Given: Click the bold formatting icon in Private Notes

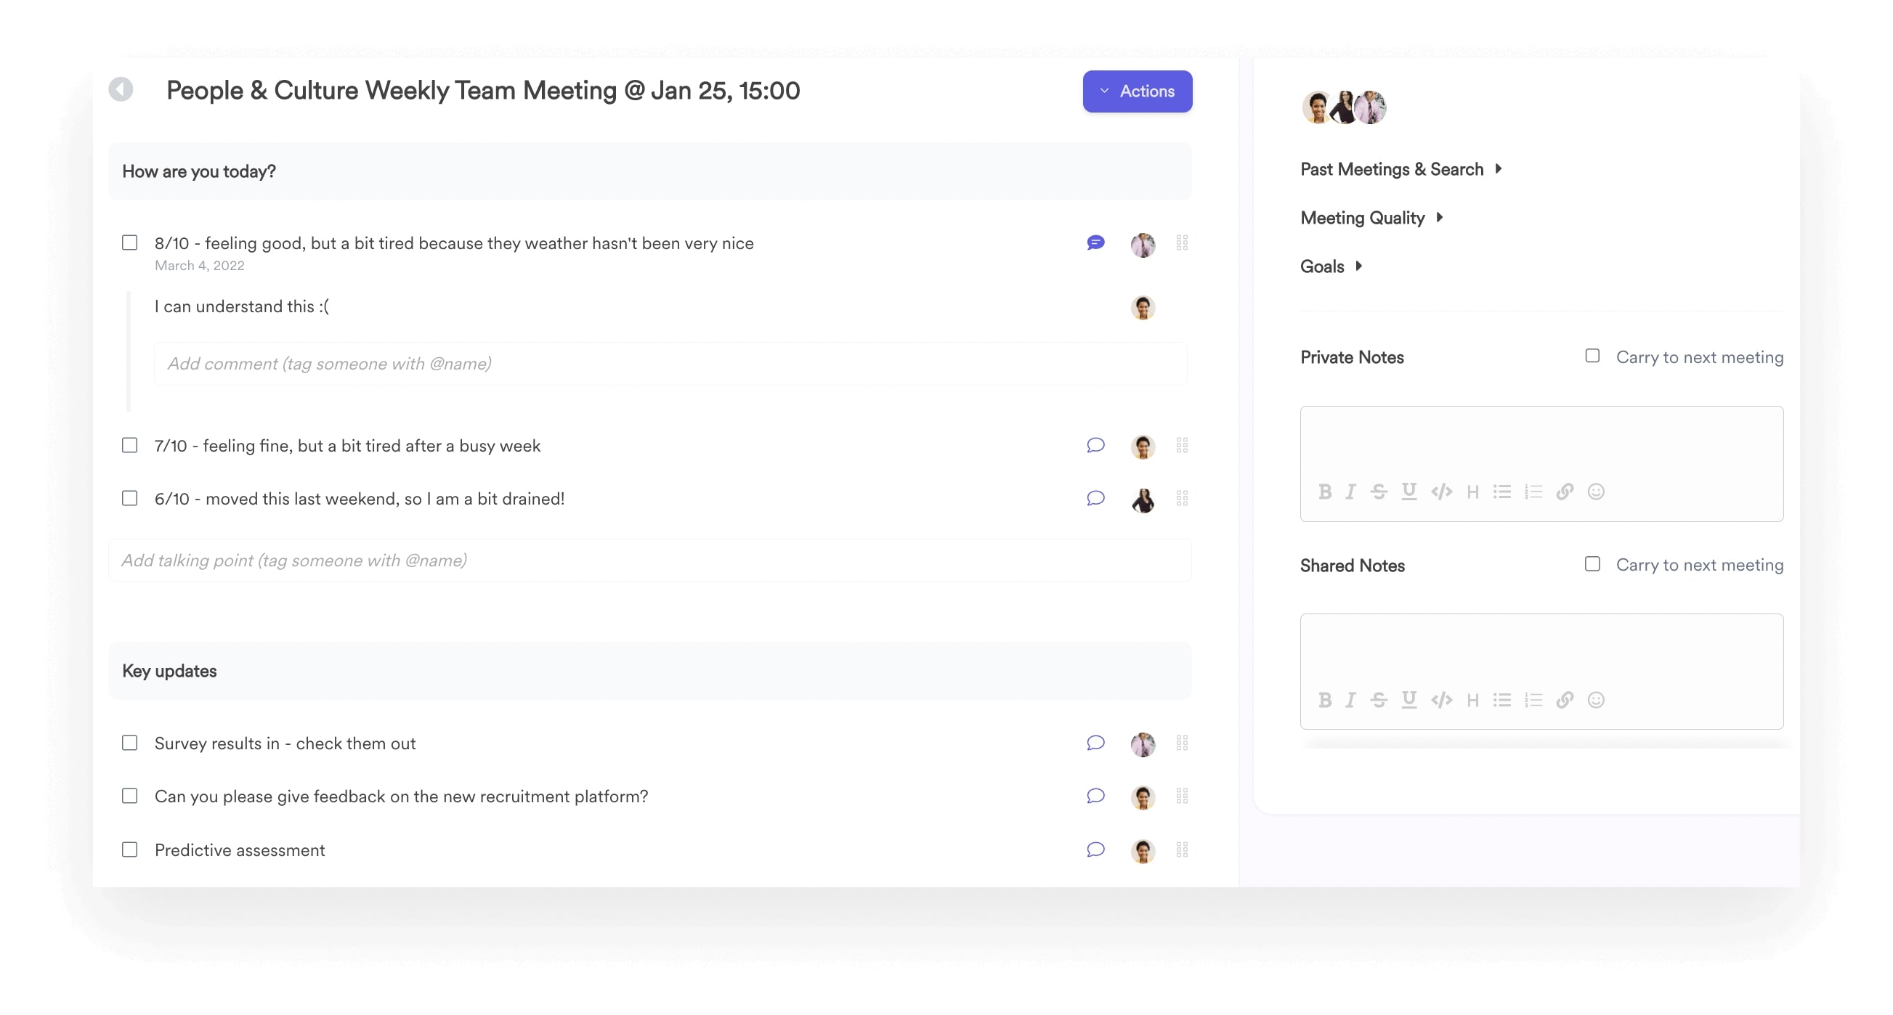Looking at the screenshot, I should pos(1325,491).
